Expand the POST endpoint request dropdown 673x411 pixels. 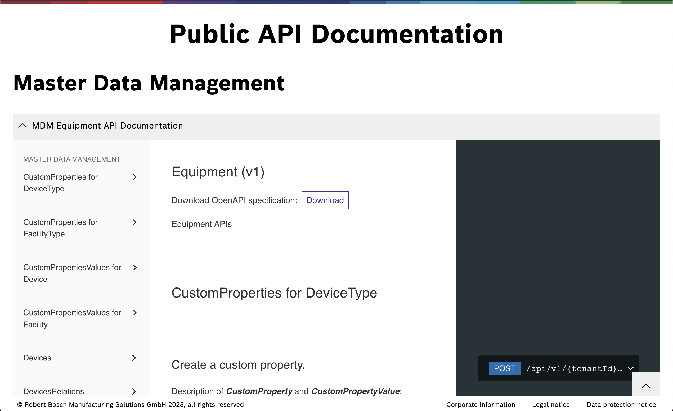coord(630,368)
